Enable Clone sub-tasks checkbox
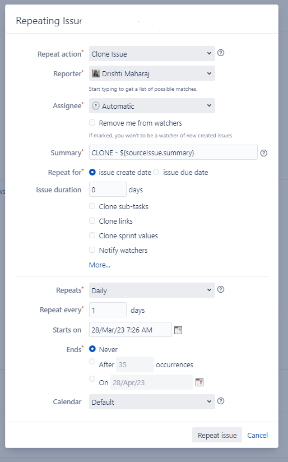 [92, 206]
